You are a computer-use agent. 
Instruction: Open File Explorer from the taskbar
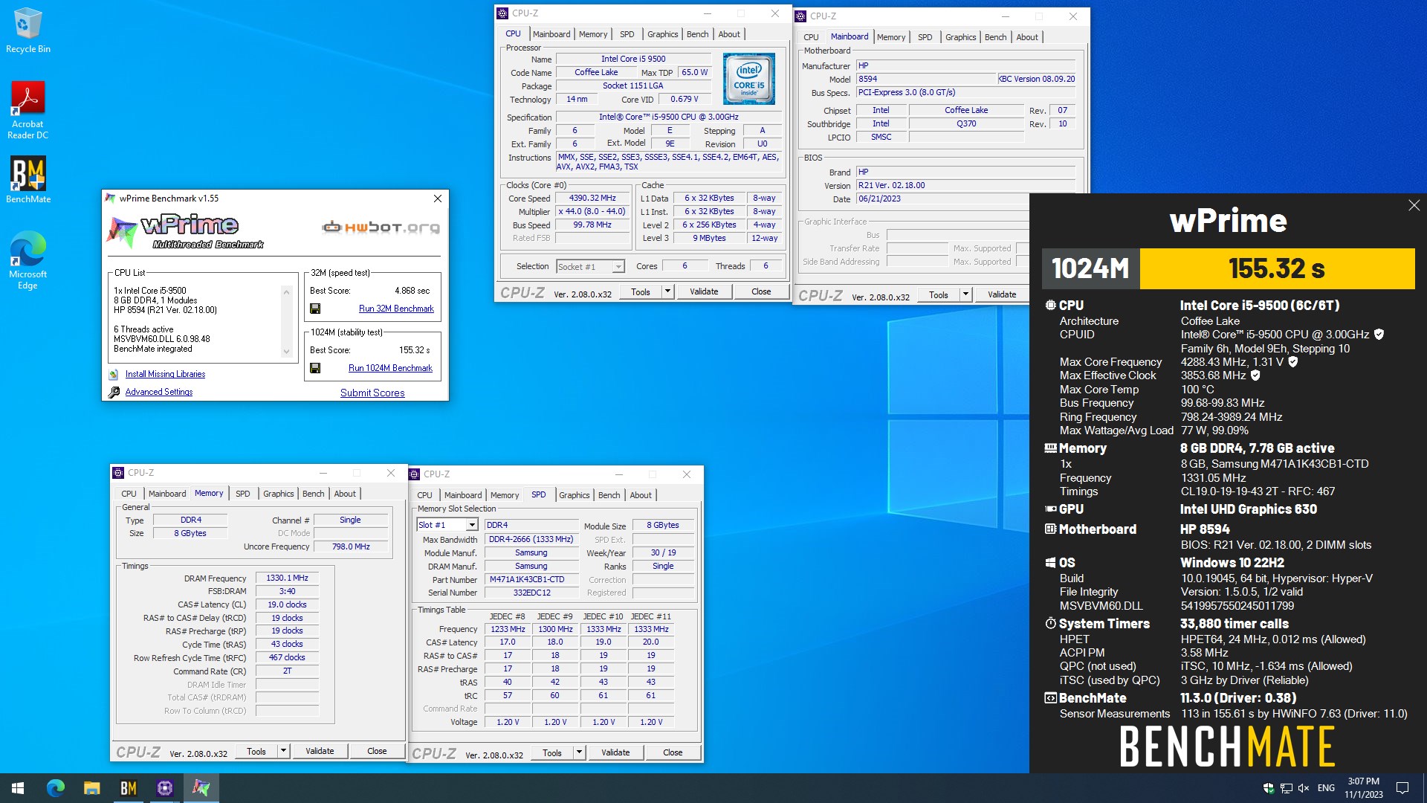coord(91,788)
